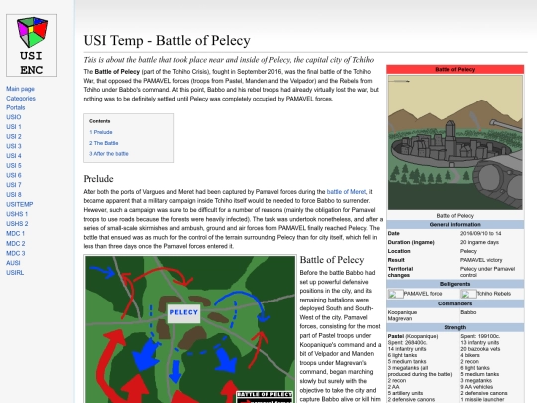The width and height of the screenshot is (537, 403).
Task: Open the Pelecy battle map image
Action: (x=190, y=329)
